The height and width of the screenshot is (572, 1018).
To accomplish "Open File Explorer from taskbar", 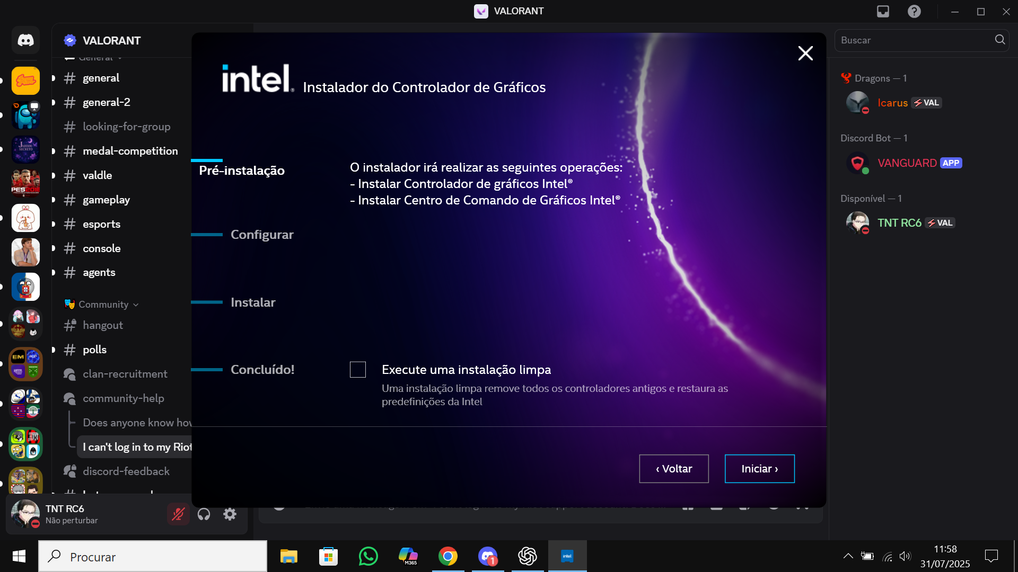I will click(289, 556).
